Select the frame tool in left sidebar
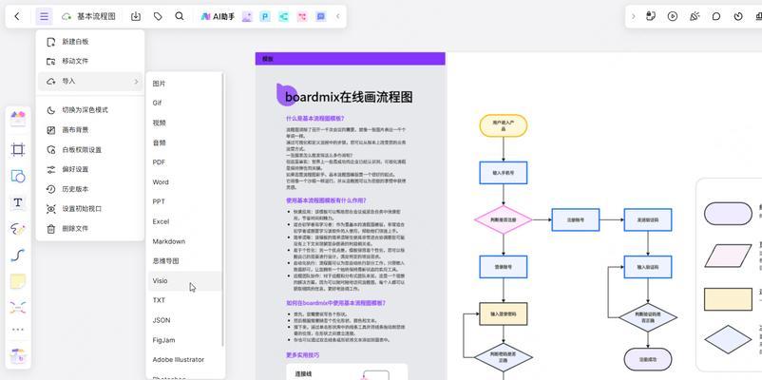This screenshot has height=380, width=762. coord(18,150)
